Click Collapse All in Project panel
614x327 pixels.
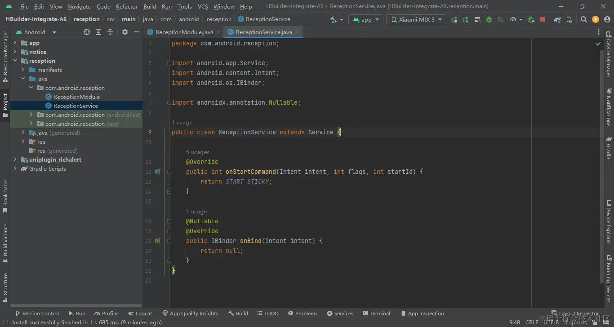click(x=110, y=32)
